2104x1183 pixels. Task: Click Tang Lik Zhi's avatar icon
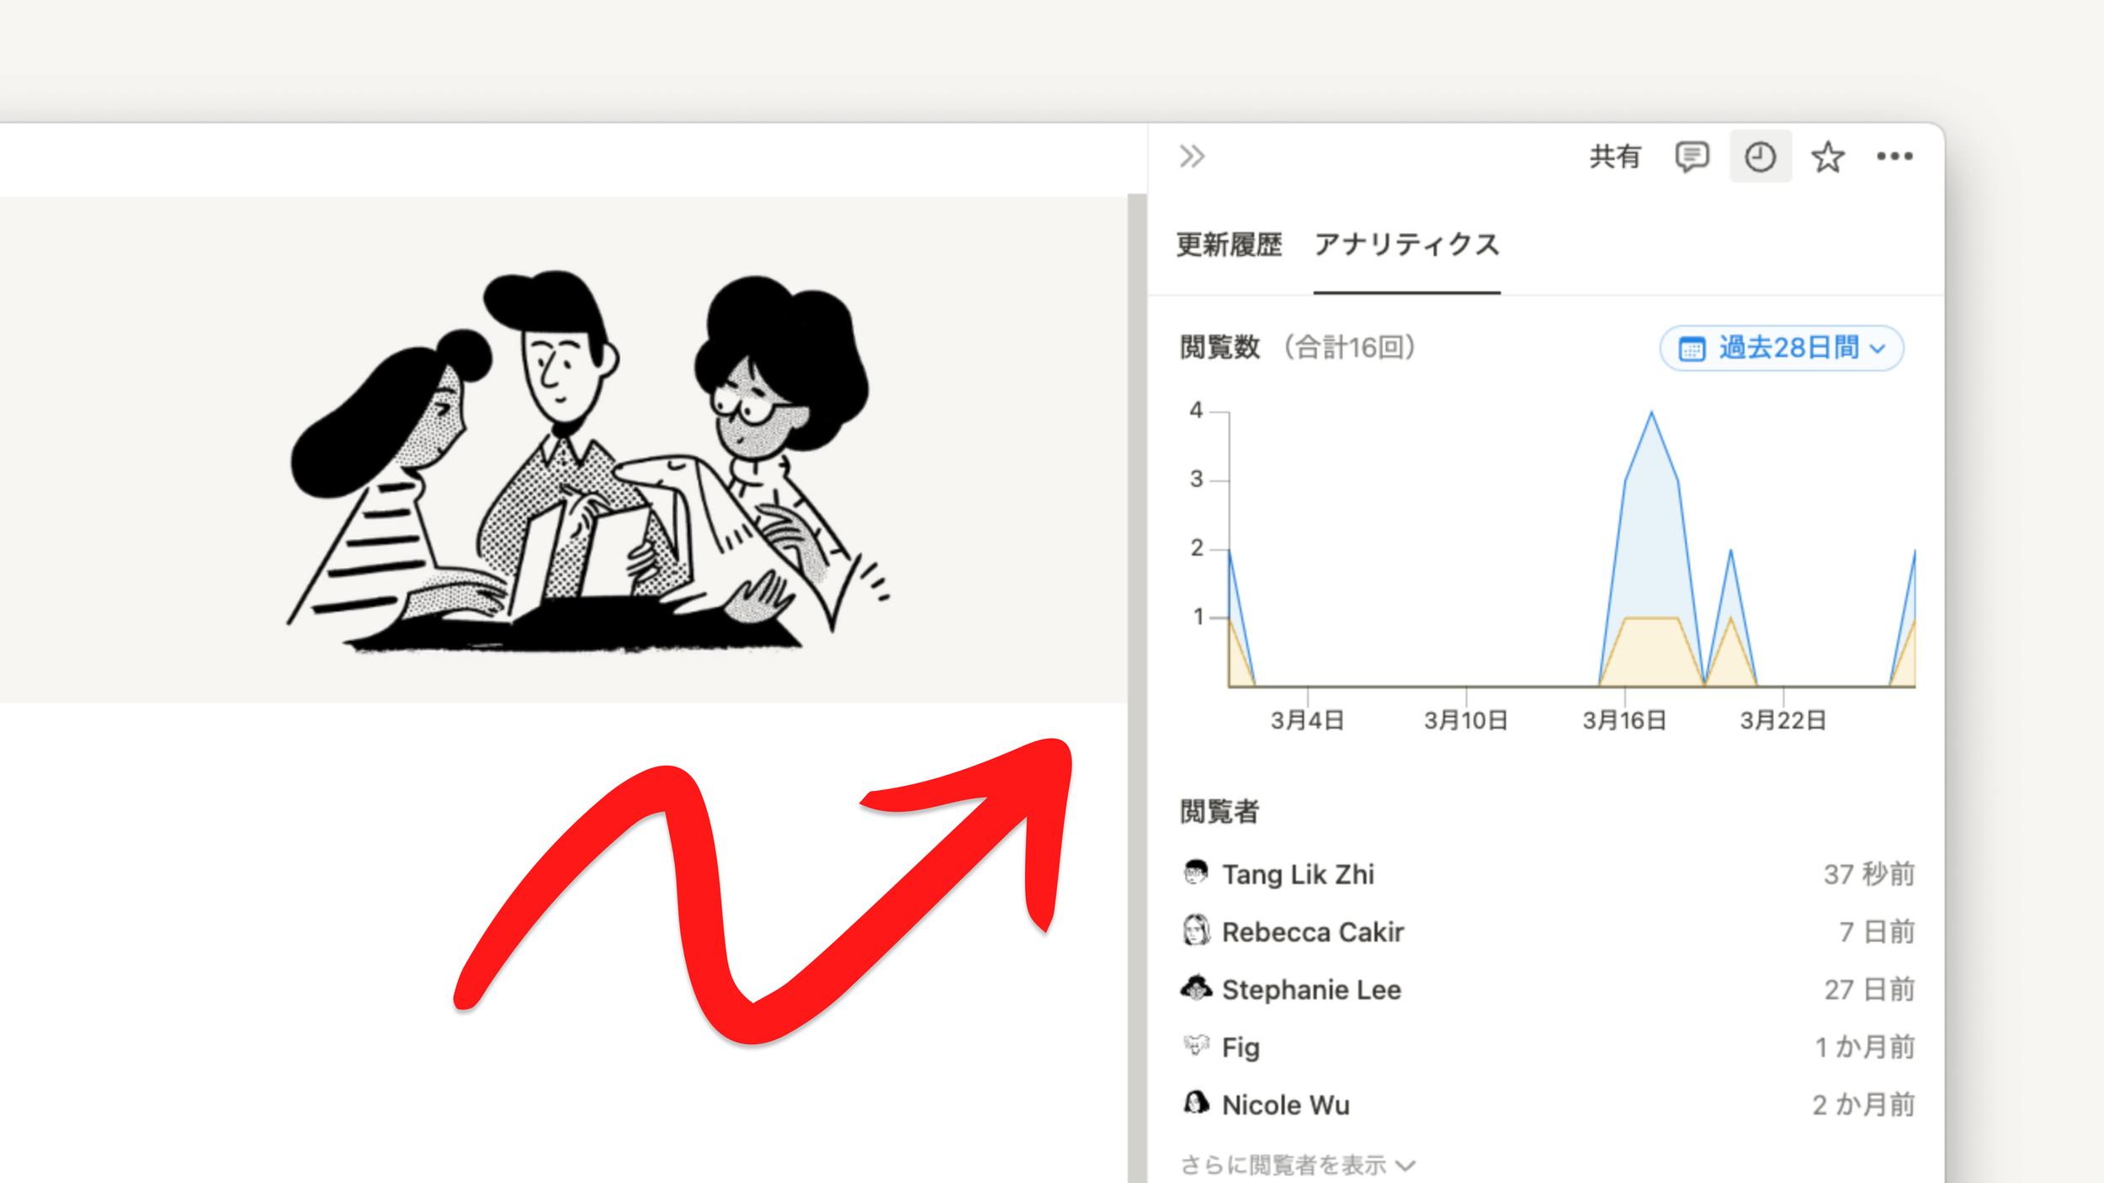pos(1196,873)
